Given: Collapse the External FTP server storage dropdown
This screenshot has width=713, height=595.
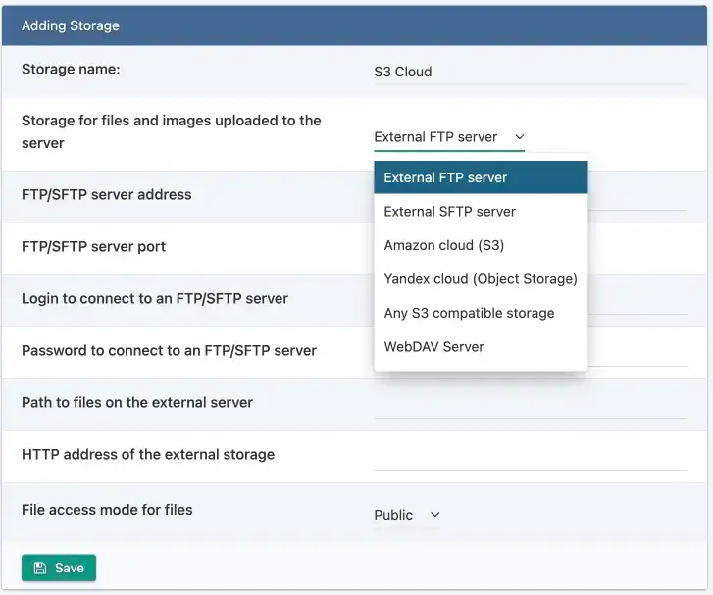Looking at the screenshot, I should click(449, 137).
